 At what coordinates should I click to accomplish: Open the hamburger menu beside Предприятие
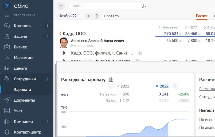(7, 15)
